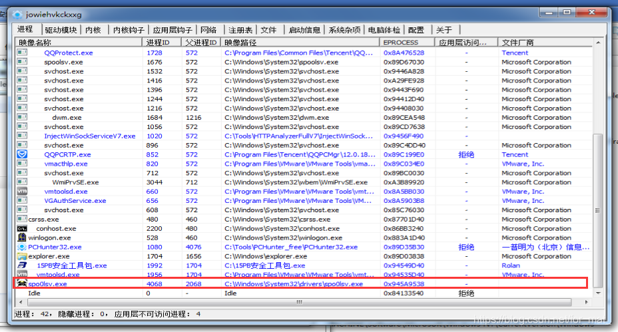The image size is (618, 332).
Task: Click the QQPCRTP.exe shield icon
Action: (x=22, y=154)
